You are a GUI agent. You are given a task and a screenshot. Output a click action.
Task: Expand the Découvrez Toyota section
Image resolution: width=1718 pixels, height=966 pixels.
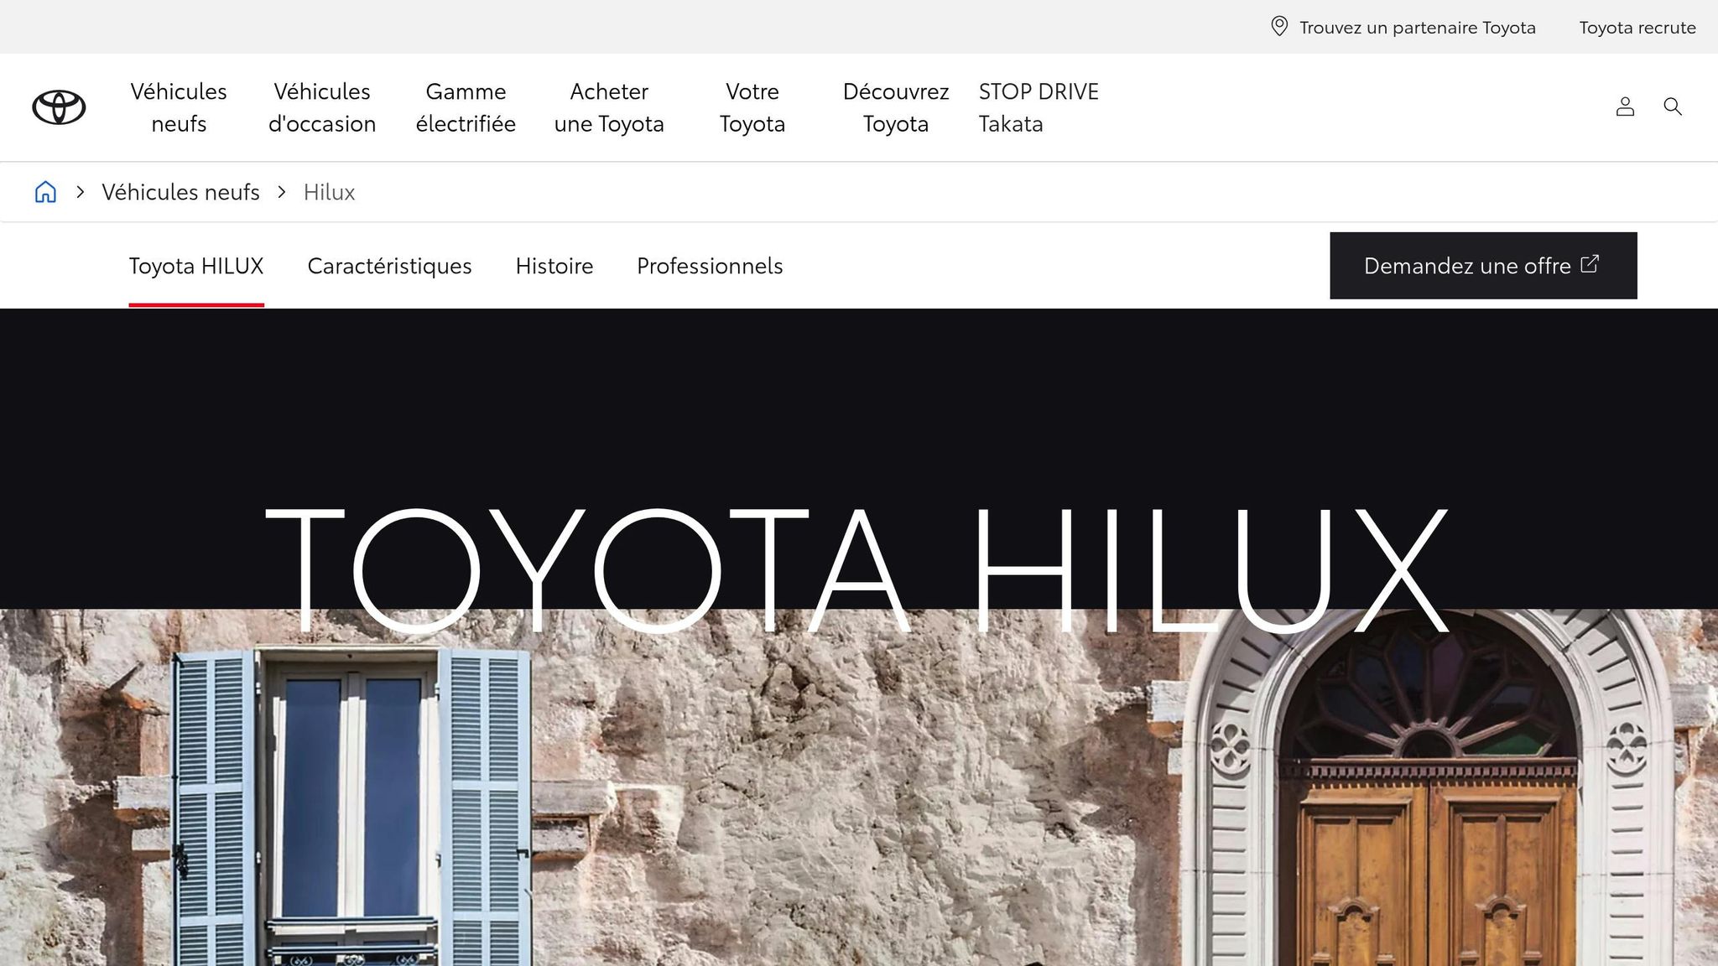[x=895, y=107]
